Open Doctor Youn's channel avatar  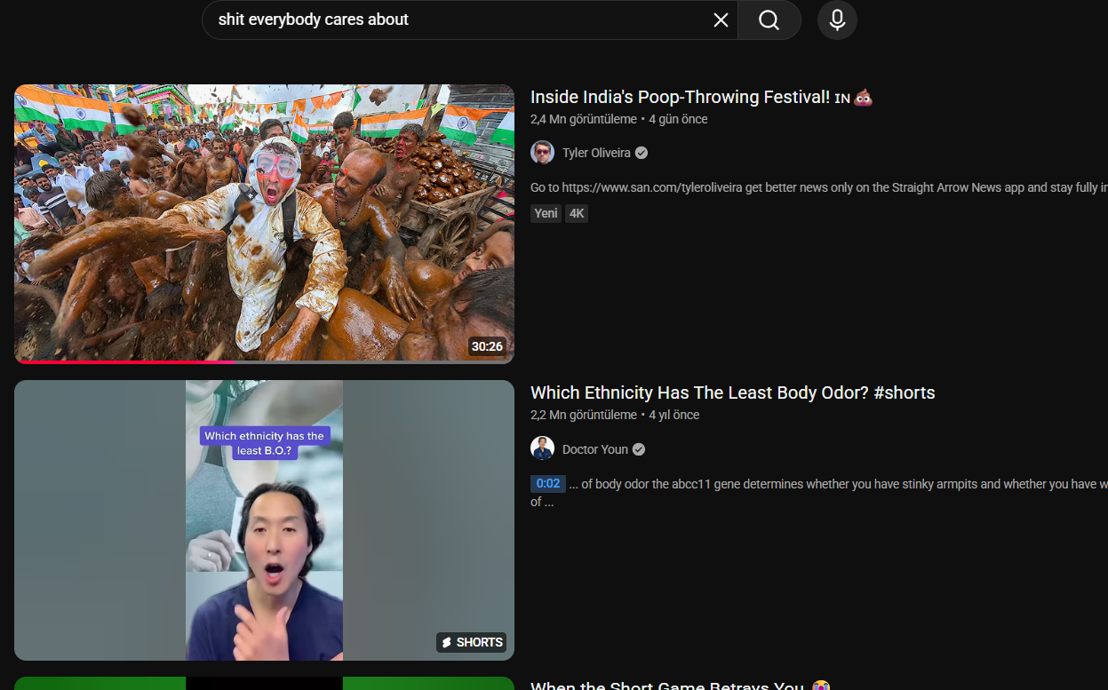(x=542, y=449)
